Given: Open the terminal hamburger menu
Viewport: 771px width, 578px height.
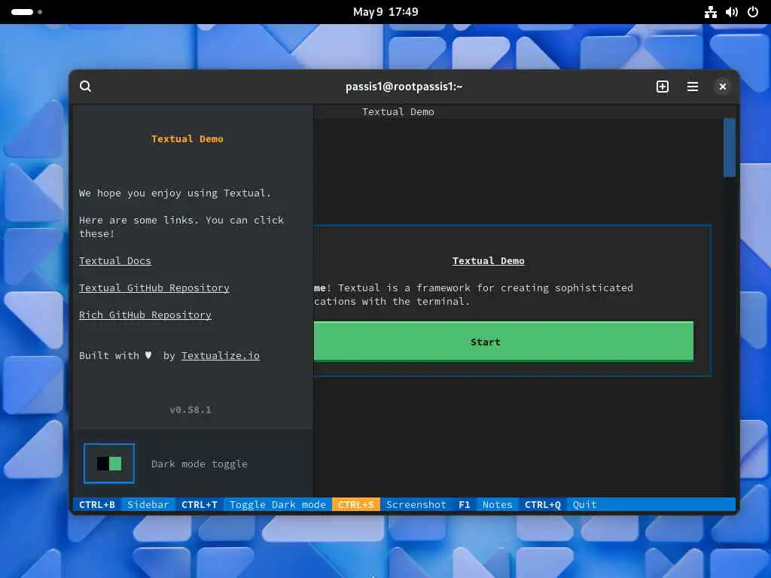Looking at the screenshot, I should pyautogui.click(x=693, y=87).
